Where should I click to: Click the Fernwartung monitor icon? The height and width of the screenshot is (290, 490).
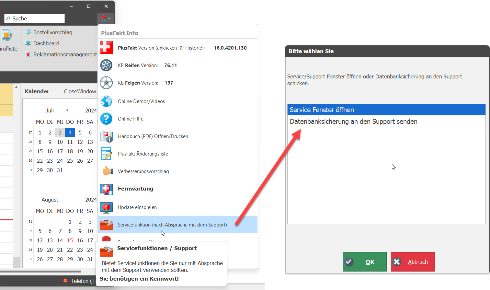coord(106,189)
